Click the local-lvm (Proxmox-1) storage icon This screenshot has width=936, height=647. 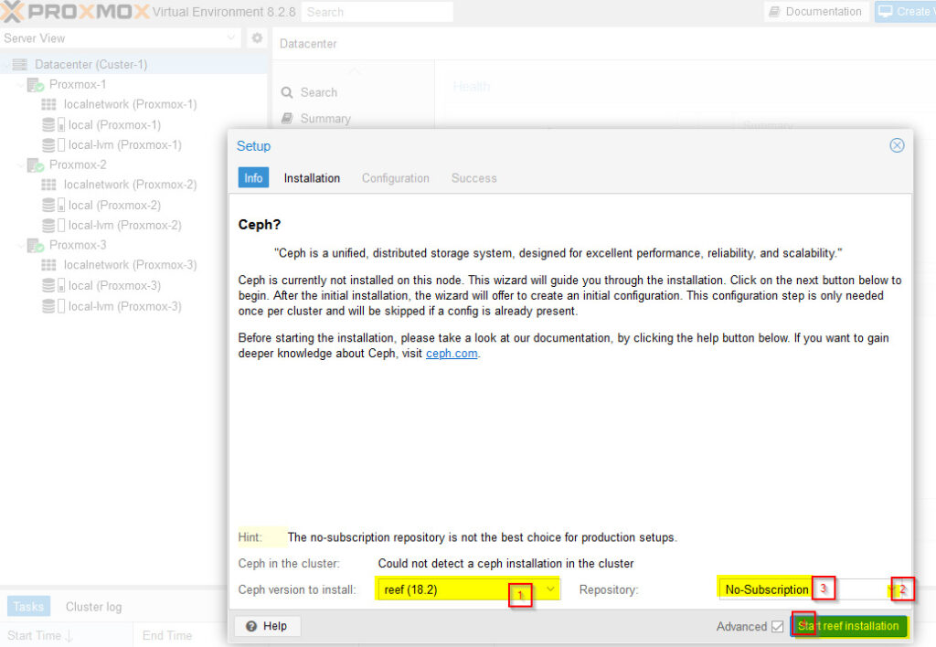coord(53,145)
